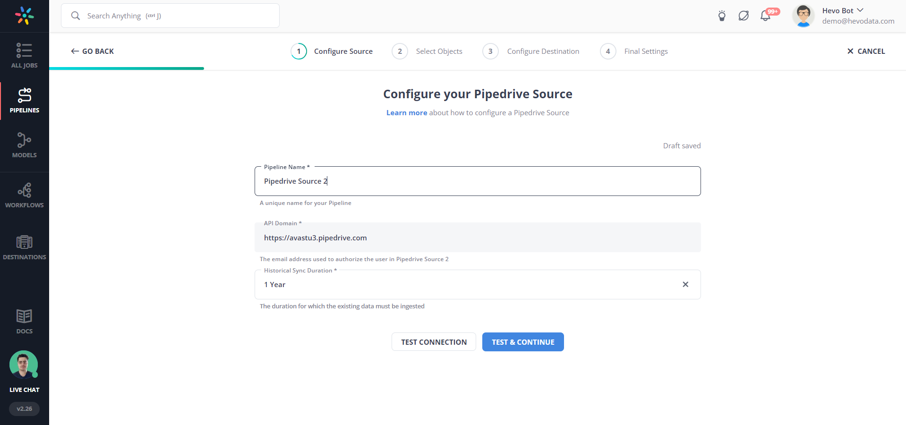The height and width of the screenshot is (425, 906).
Task: Click the search magnifier icon
Action: click(x=76, y=16)
